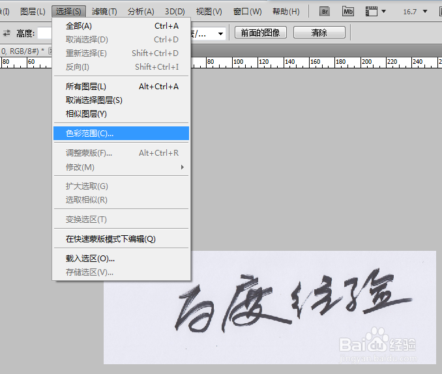Open the 窗口(W) menu

(247, 12)
